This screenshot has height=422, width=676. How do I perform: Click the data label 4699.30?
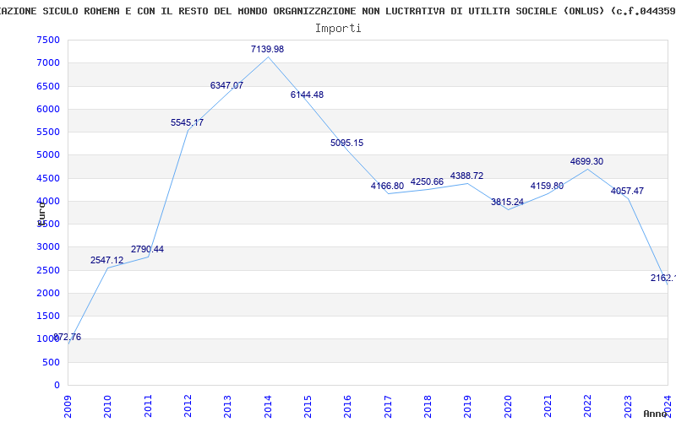click(586, 161)
